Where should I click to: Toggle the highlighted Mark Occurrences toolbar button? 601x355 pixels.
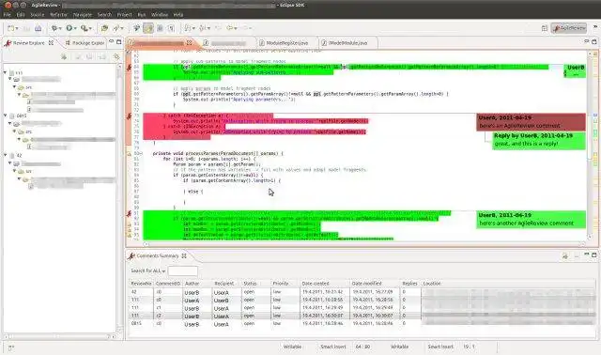148,28
